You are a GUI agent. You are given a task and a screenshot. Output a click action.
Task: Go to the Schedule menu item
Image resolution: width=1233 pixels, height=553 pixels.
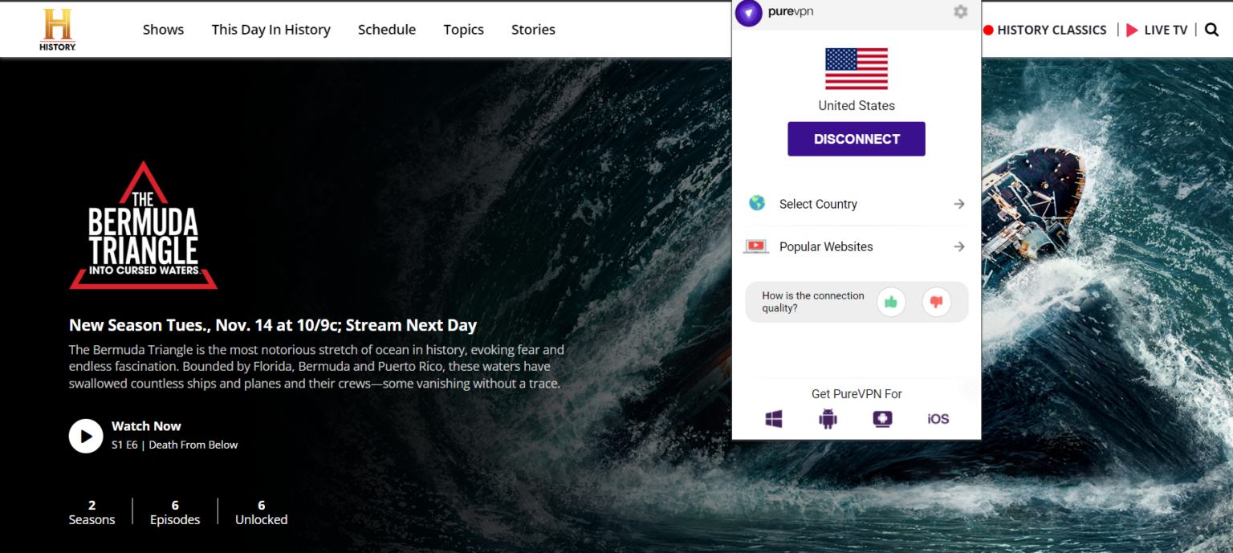click(387, 30)
